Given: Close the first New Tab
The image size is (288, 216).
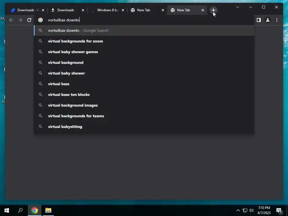Looking at the screenshot, I should 163,10.
